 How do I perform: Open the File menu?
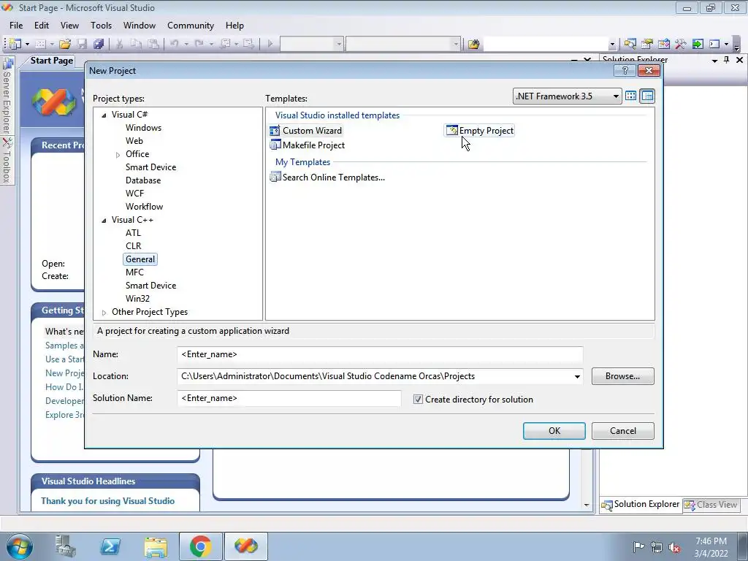pos(16,26)
